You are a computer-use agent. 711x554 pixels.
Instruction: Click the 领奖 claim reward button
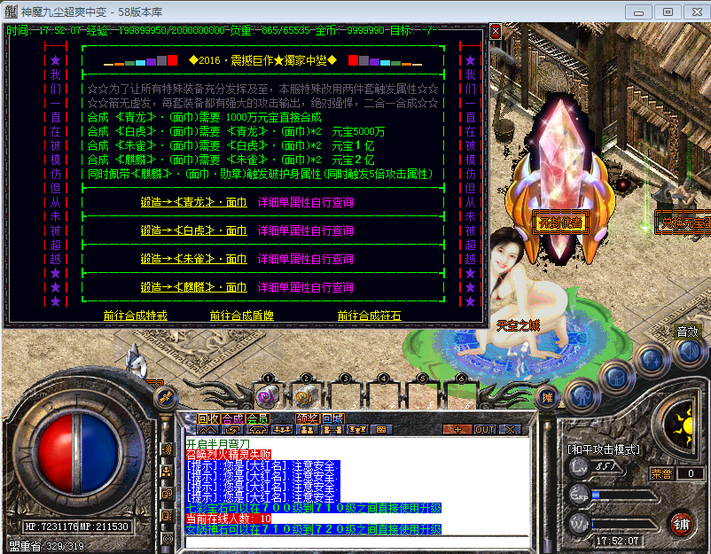(x=308, y=418)
